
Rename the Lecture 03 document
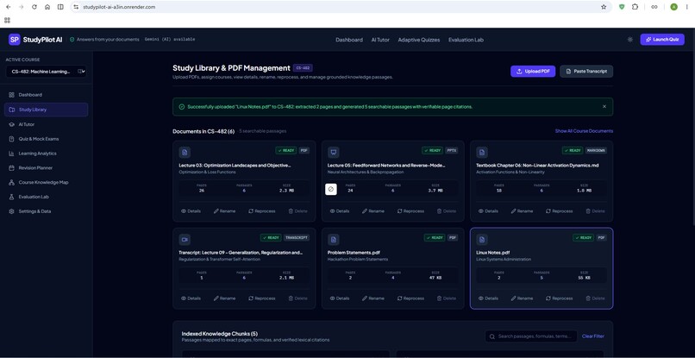(225, 211)
